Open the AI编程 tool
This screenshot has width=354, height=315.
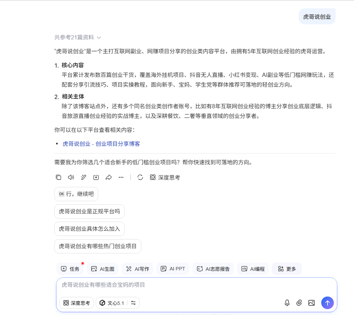[x=253, y=269]
